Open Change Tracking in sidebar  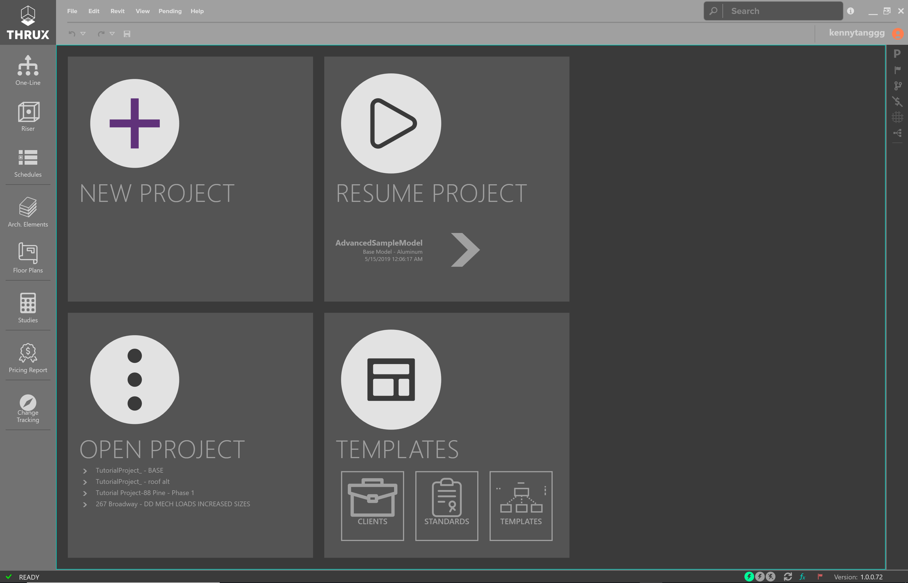click(28, 408)
